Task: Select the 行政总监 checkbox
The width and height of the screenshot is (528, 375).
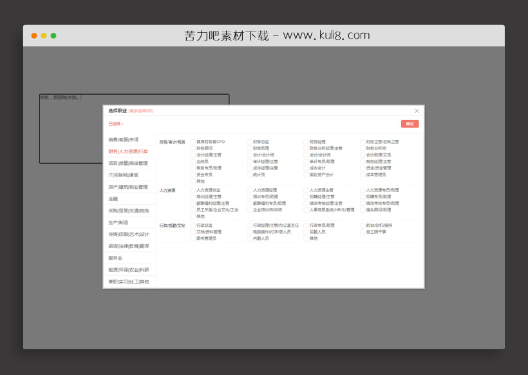Action: point(193,226)
